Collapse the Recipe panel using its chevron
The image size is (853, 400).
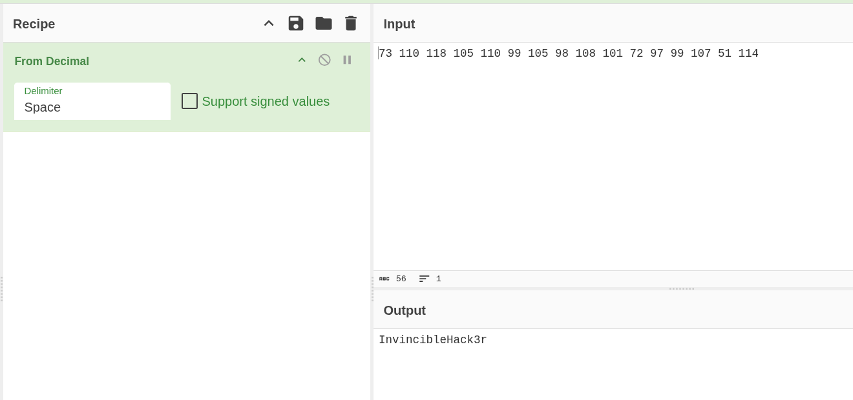pos(269,24)
